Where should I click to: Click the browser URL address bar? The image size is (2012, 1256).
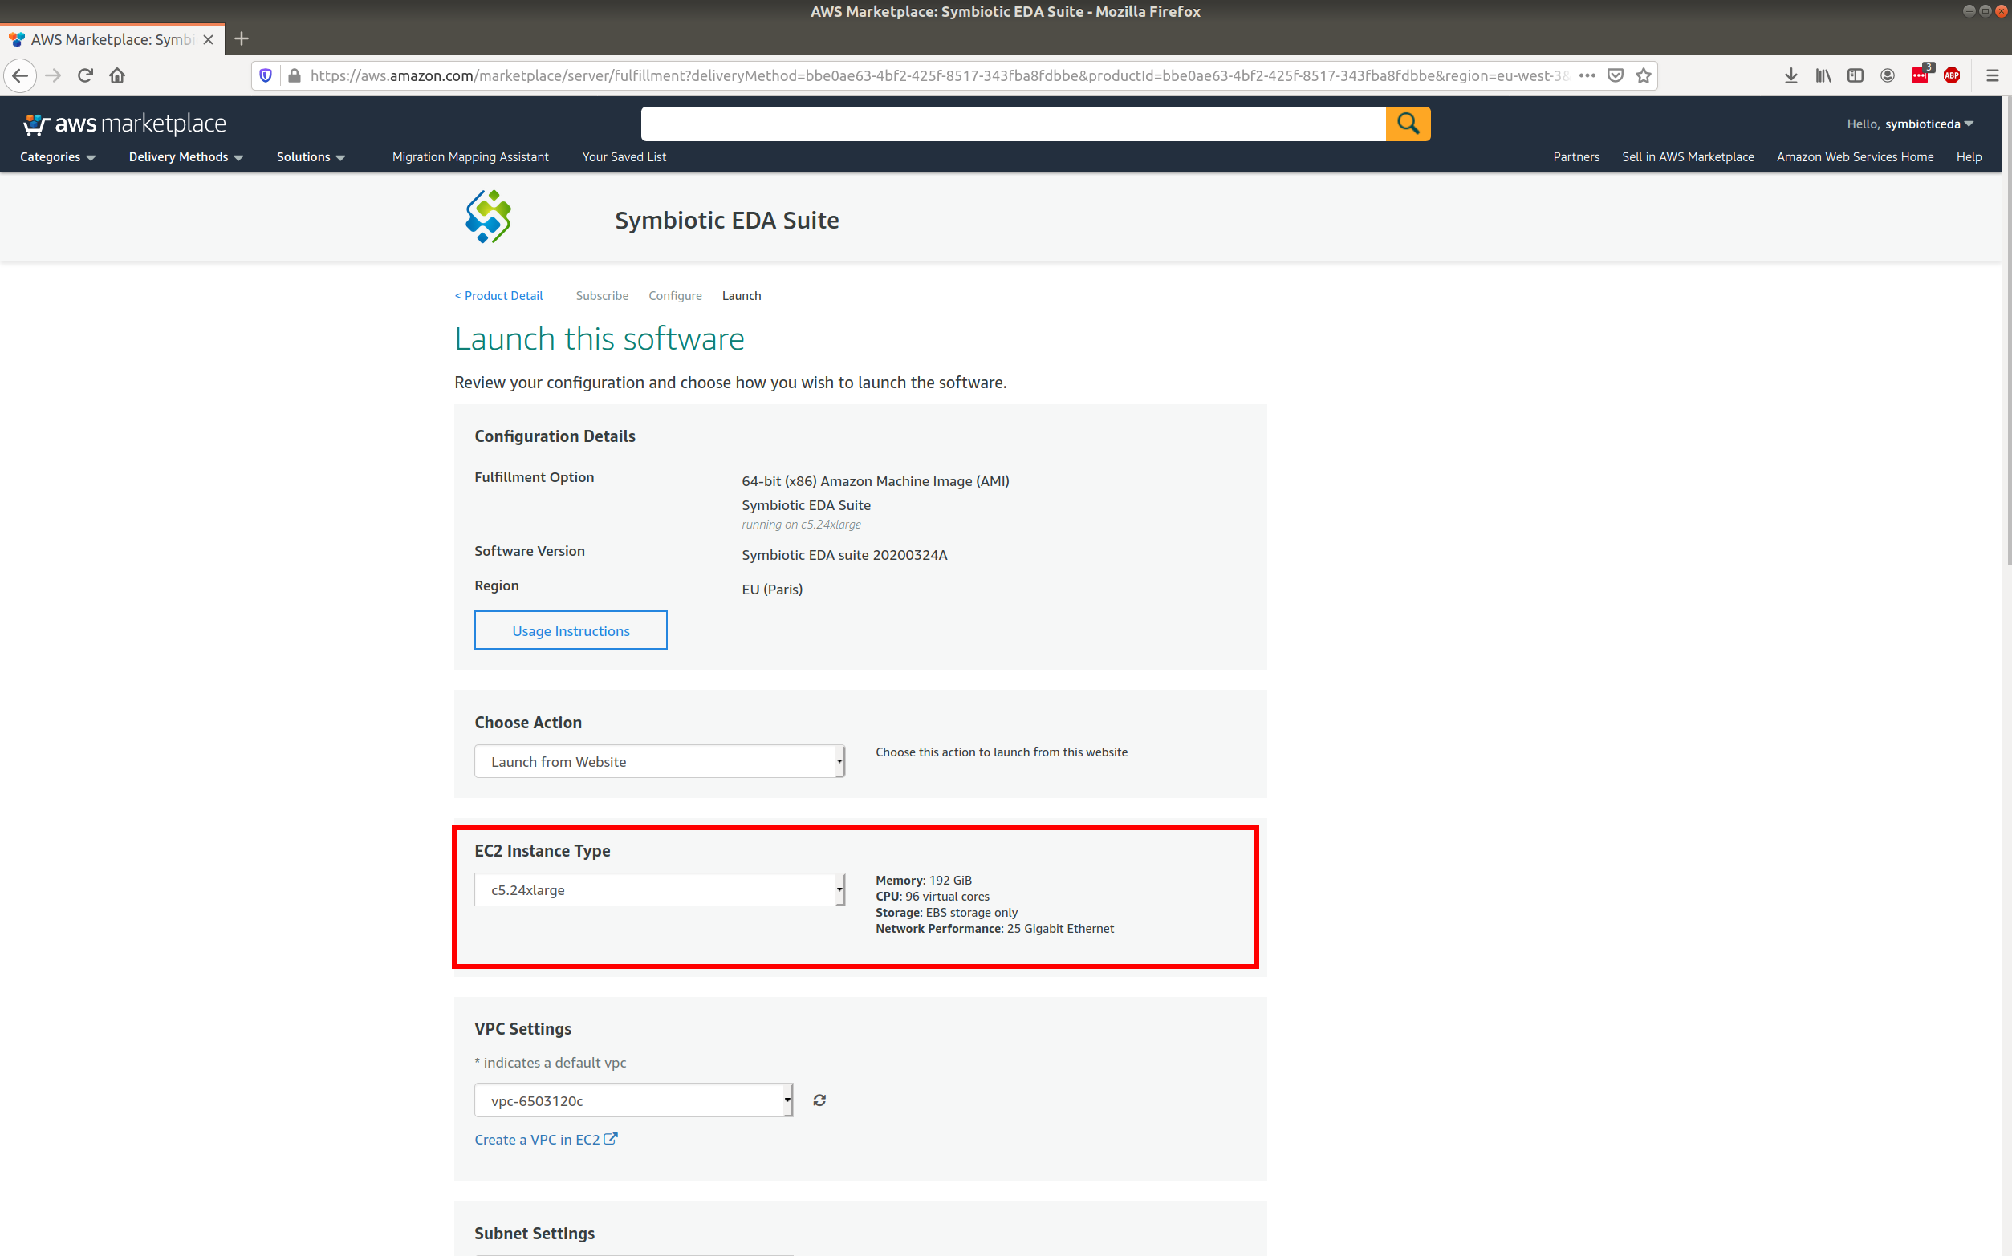(939, 75)
